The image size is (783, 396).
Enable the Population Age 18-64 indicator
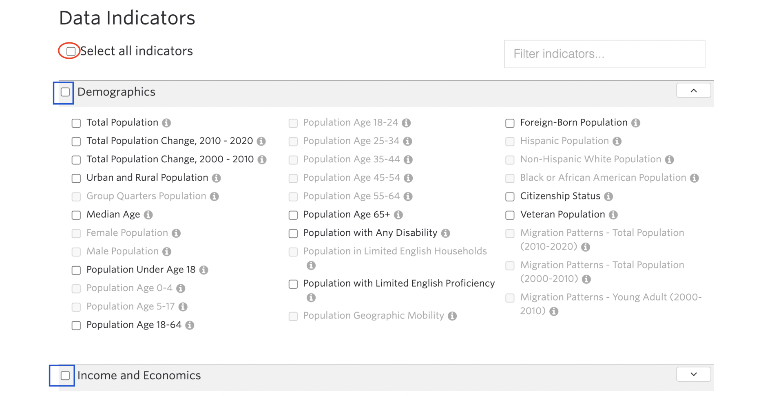[x=76, y=325]
